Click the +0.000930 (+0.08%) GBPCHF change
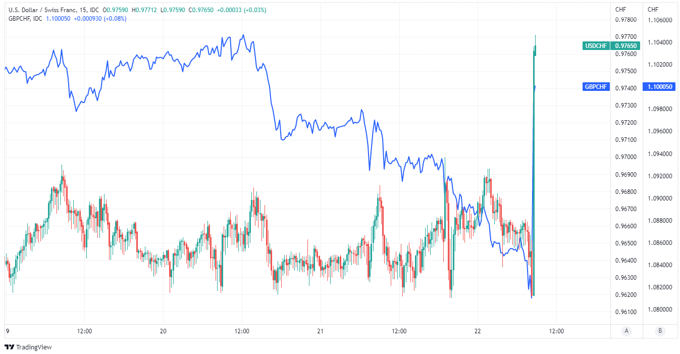This screenshot has width=680, height=354. (100, 19)
